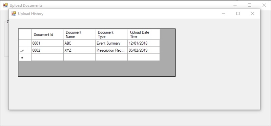Image resolution: width=271 pixels, height=126 pixels.
Task: Sort by Document Id column header
Action: pyautogui.click(x=47, y=34)
